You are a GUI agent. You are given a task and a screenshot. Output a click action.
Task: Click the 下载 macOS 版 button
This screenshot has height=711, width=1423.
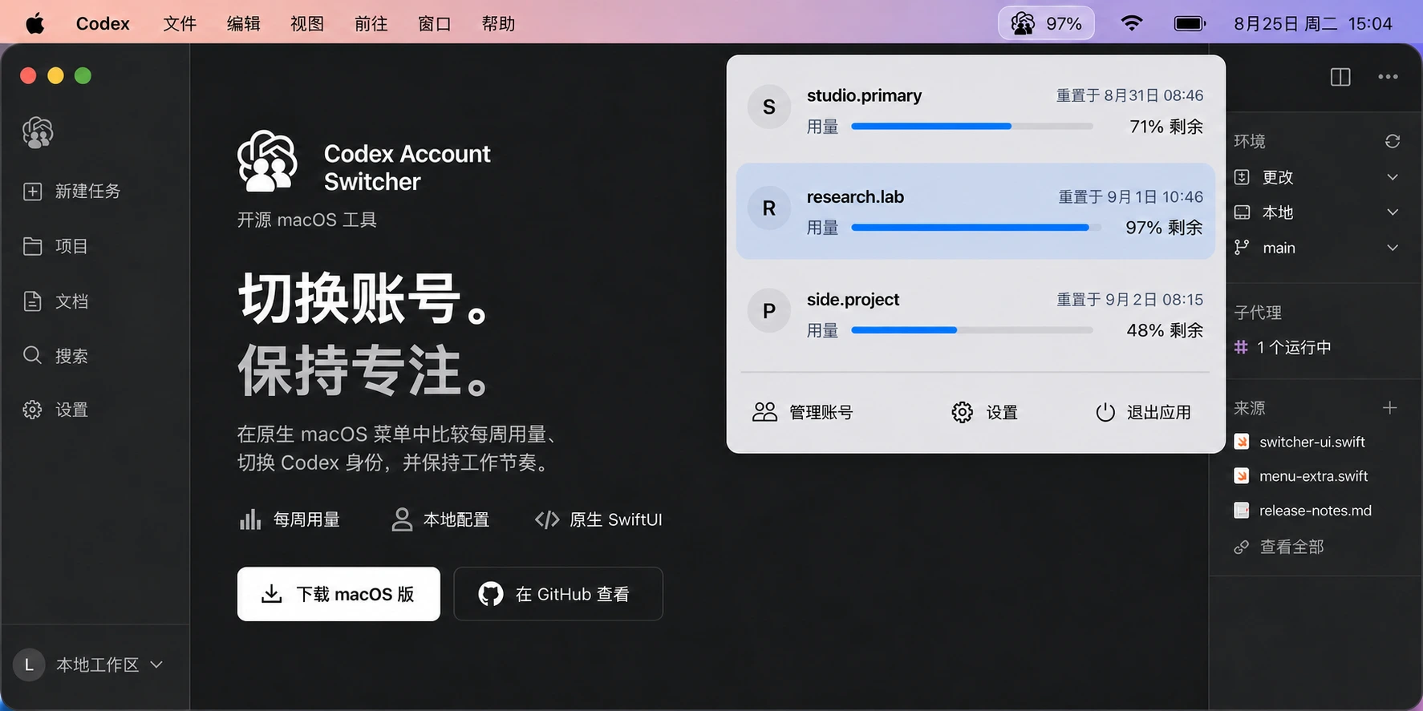coord(339,594)
